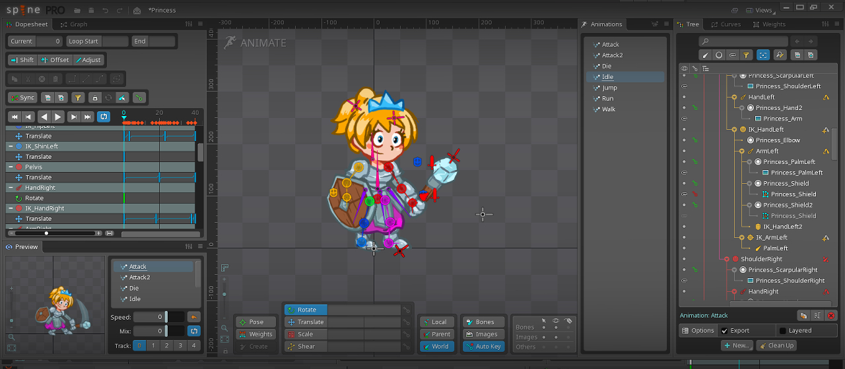Toggle the Layered checkbox

pyautogui.click(x=783, y=331)
